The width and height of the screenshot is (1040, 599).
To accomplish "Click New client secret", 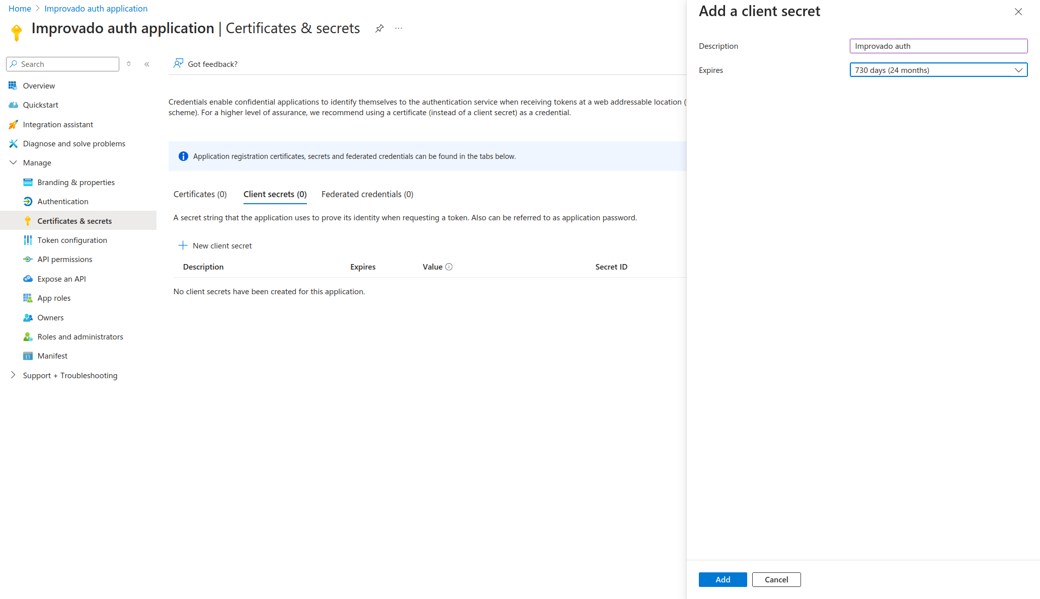I will tap(215, 245).
